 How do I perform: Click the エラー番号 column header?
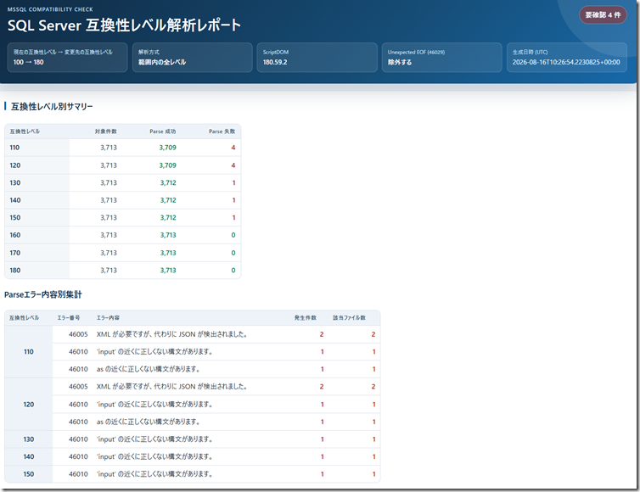69,318
